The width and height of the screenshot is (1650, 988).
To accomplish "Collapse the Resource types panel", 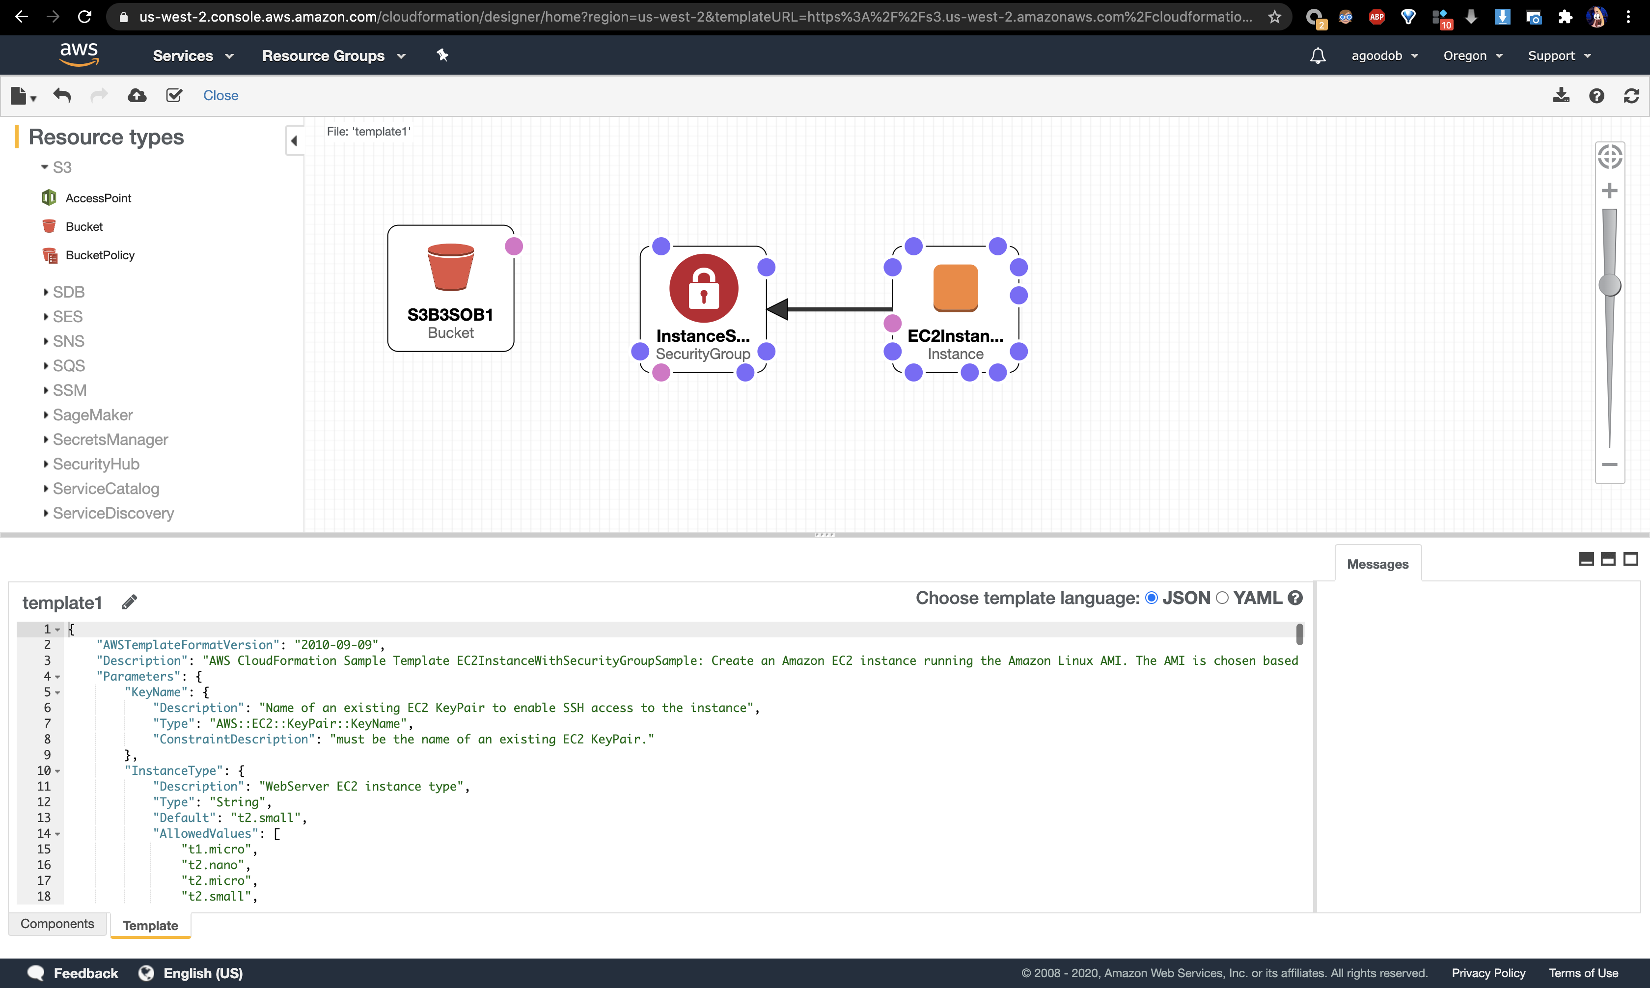I will (294, 140).
